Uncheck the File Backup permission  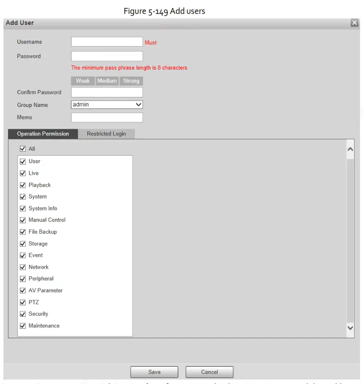click(x=23, y=232)
